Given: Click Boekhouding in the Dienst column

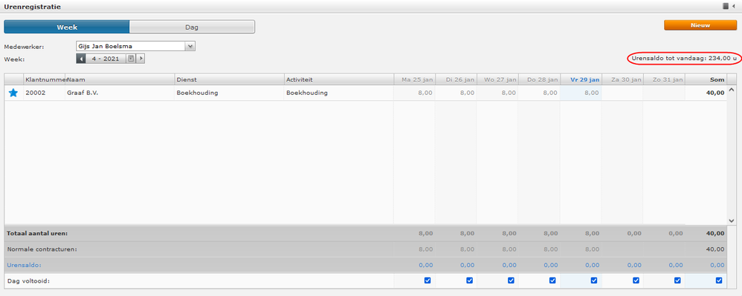Looking at the screenshot, I should [229, 93].
